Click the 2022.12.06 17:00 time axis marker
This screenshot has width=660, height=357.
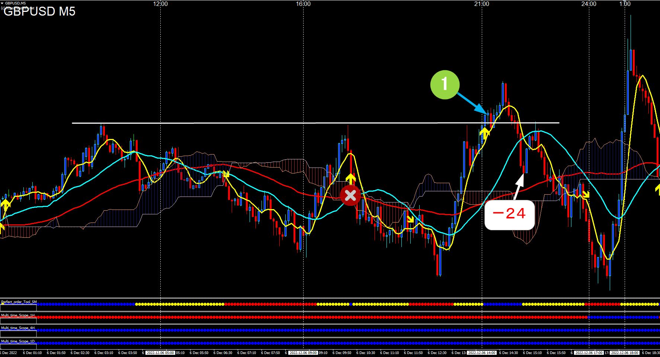[589, 353]
